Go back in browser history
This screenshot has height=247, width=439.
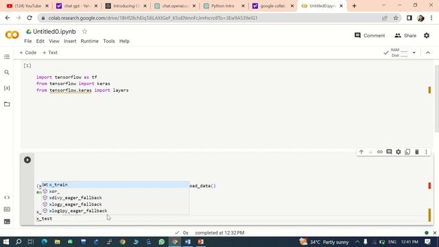(x=8, y=18)
